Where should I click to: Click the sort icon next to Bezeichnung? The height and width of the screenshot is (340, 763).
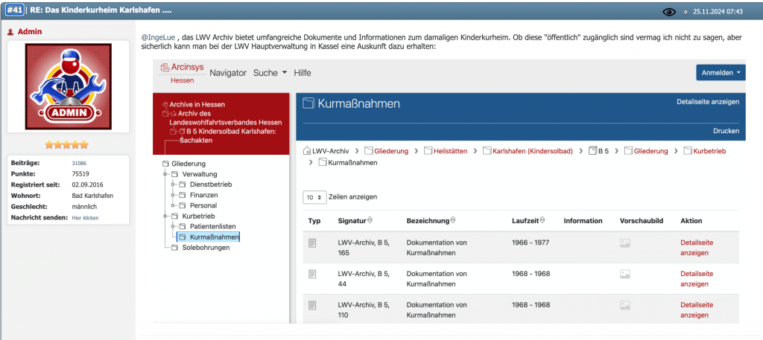[454, 221]
